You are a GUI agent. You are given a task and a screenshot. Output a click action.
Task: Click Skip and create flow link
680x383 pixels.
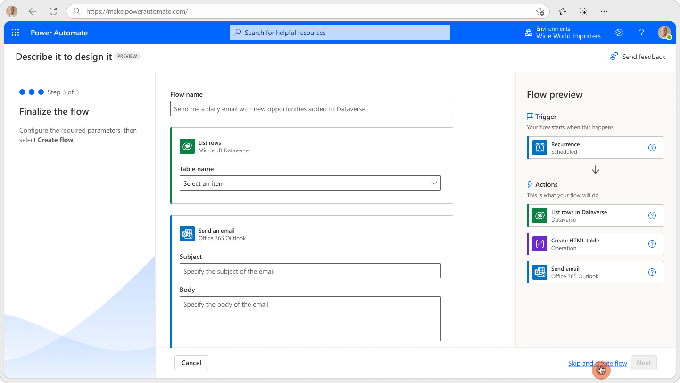597,363
